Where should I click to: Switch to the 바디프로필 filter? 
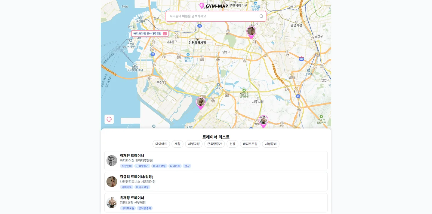pos(250,144)
